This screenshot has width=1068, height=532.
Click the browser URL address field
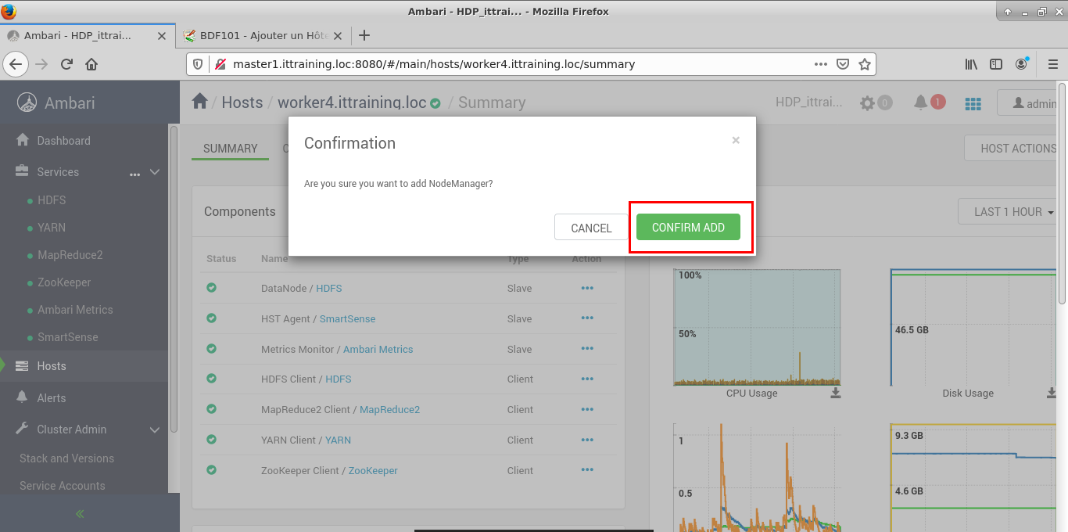[x=516, y=64]
